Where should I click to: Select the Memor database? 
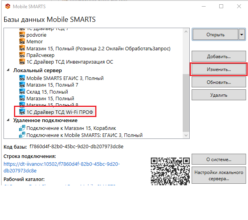35,42
